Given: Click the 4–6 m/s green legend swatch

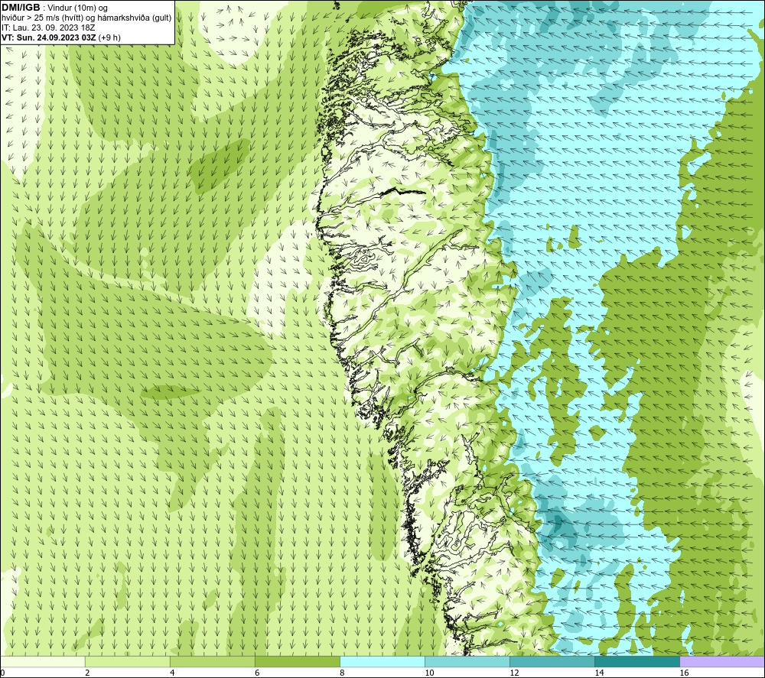Looking at the screenshot, I should coord(213,662).
